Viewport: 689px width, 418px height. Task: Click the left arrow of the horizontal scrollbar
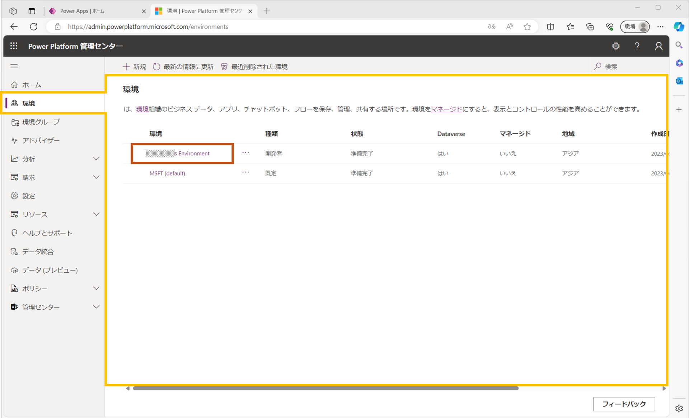(128, 388)
